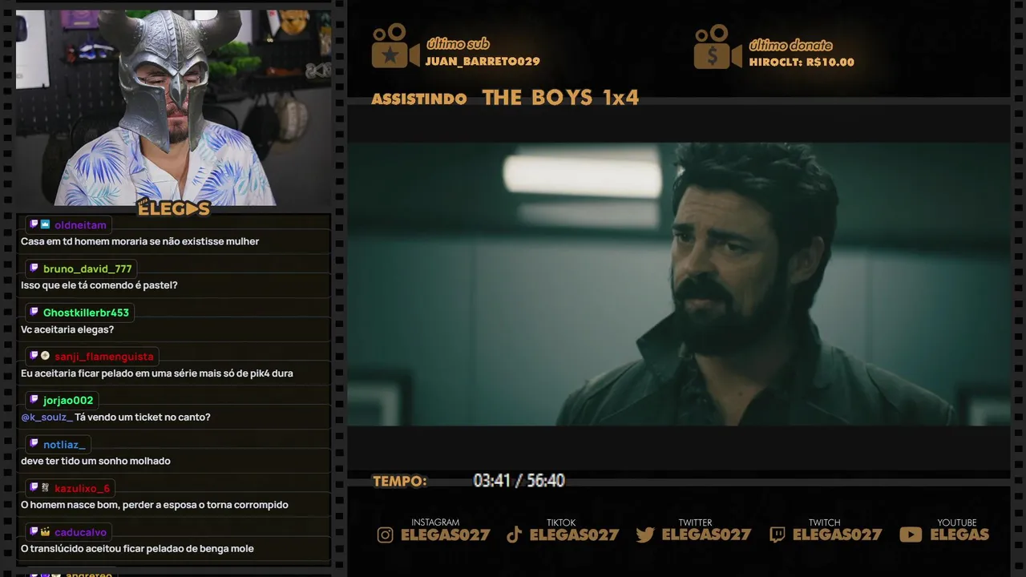The image size is (1026, 577).
Task: Click the TEMPO: label
Action: click(400, 482)
